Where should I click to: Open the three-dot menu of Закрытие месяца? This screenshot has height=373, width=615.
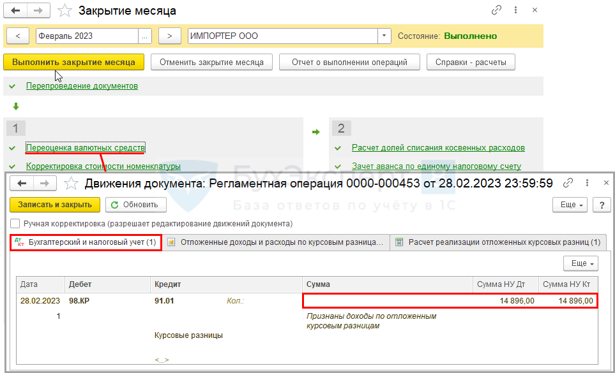(x=515, y=10)
